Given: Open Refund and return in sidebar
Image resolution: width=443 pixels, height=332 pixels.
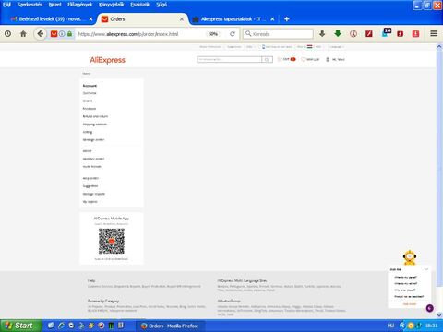Looking at the screenshot, I should click(95, 116).
